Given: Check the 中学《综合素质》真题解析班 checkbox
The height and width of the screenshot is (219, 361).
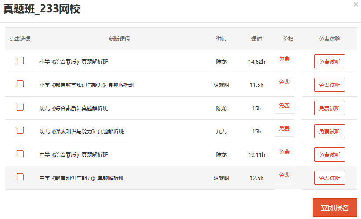Looking at the screenshot, I should coord(20,154).
